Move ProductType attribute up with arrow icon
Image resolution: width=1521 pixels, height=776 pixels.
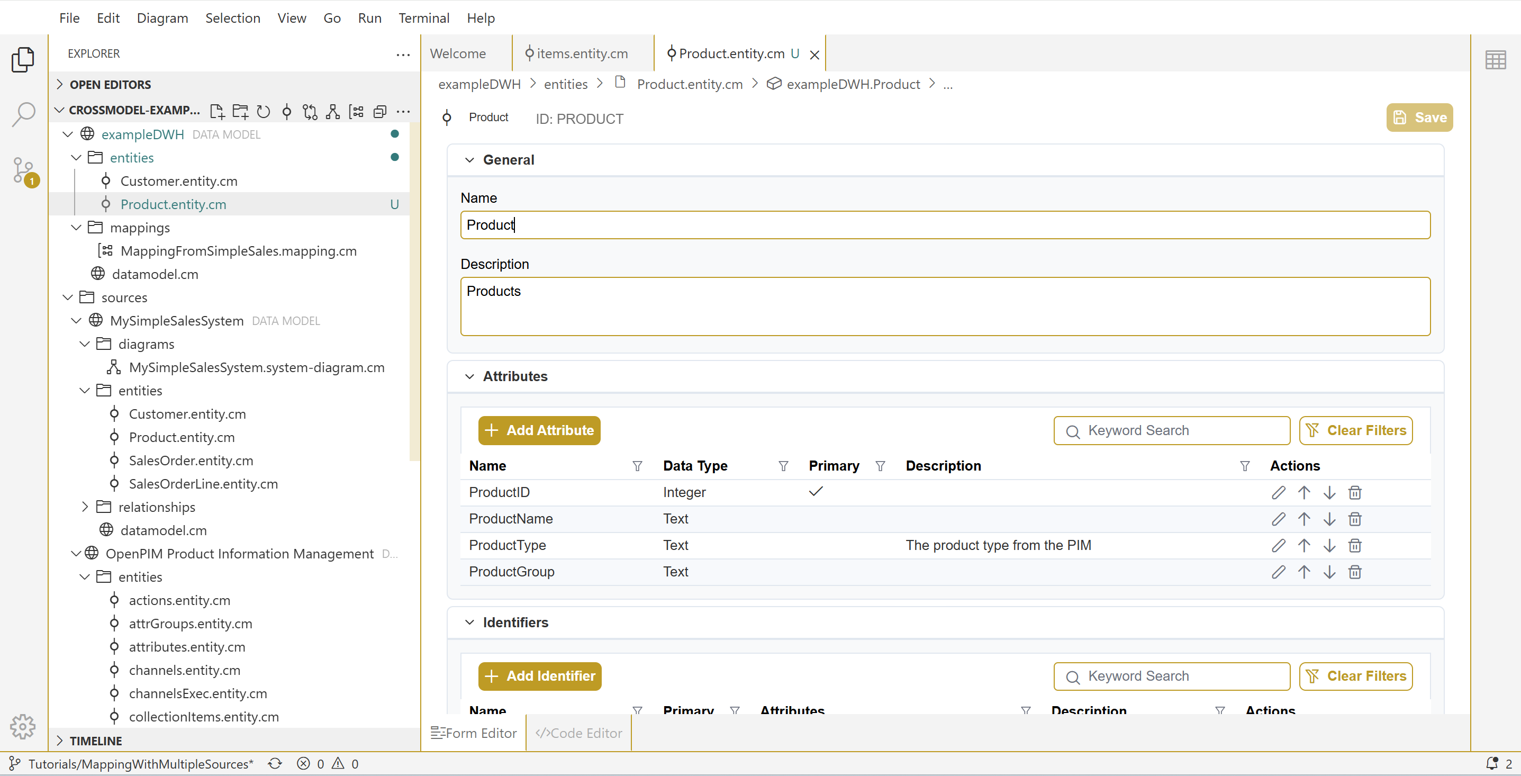pyautogui.click(x=1303, y=546)
